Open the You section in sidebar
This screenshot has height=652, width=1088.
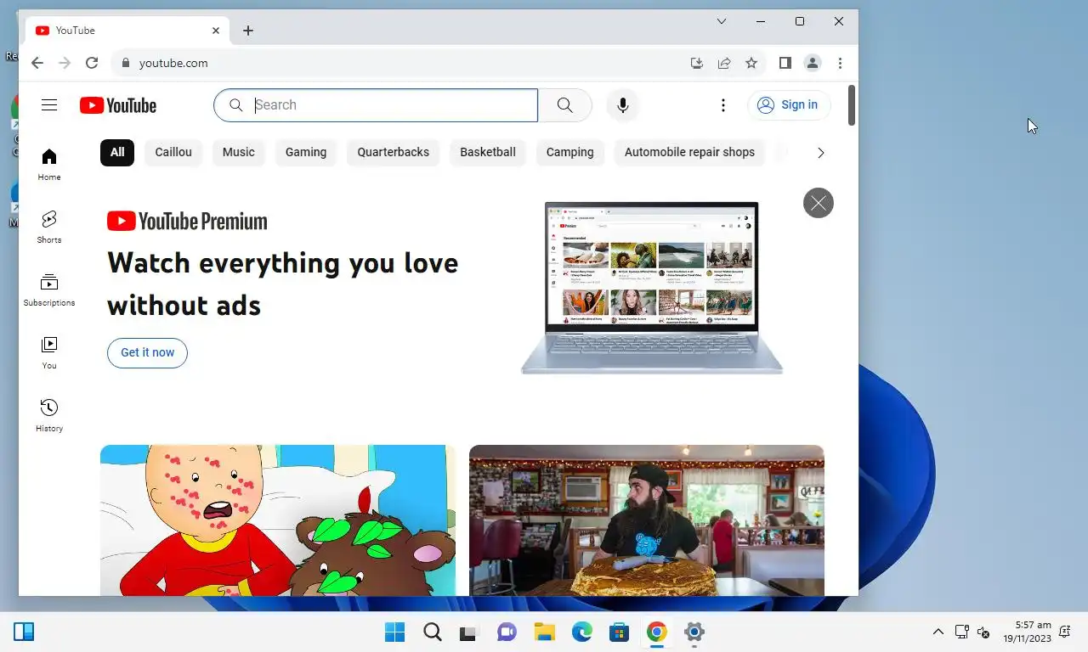[49, 353]
